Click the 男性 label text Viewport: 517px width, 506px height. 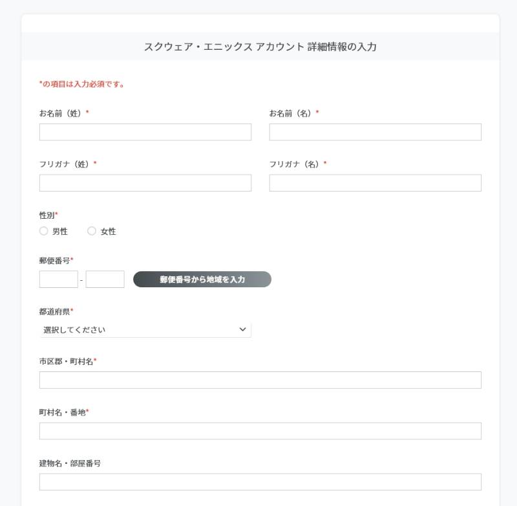[60, 232]
